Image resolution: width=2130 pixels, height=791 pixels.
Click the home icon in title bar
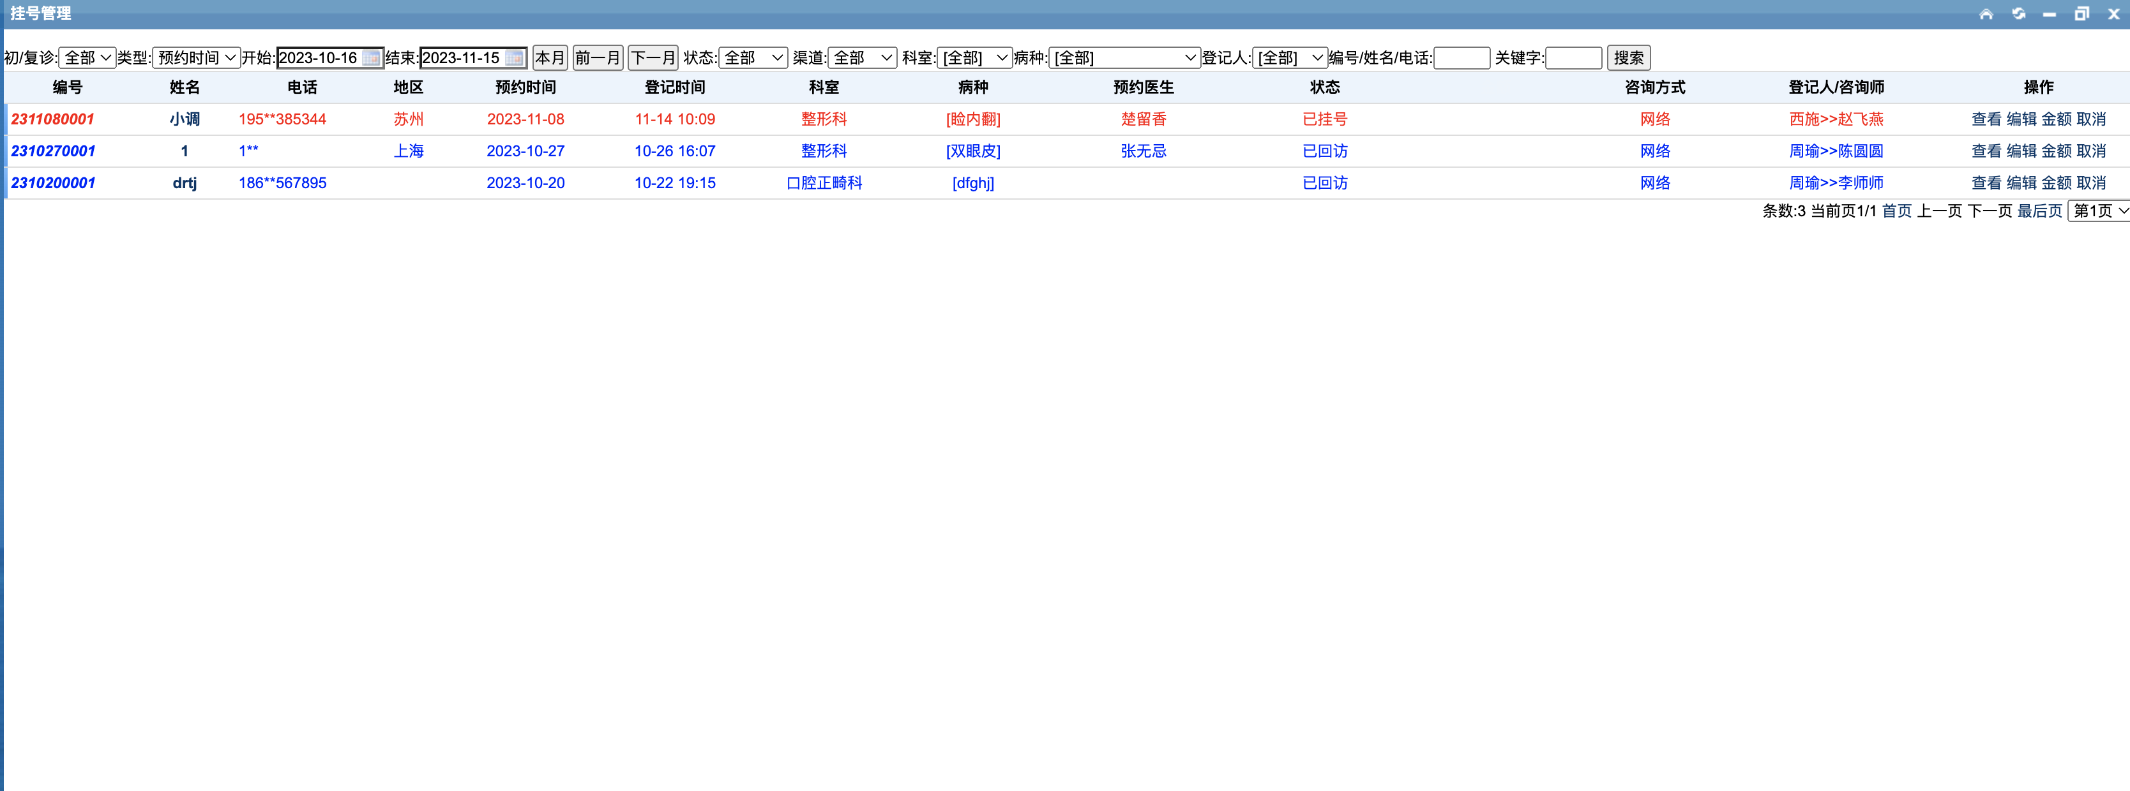[1986, 14]
